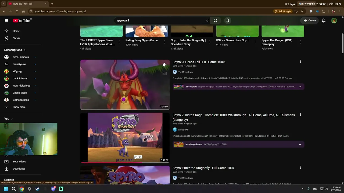
Task: Open the GothamChess channel
Action: coord(20,100)
